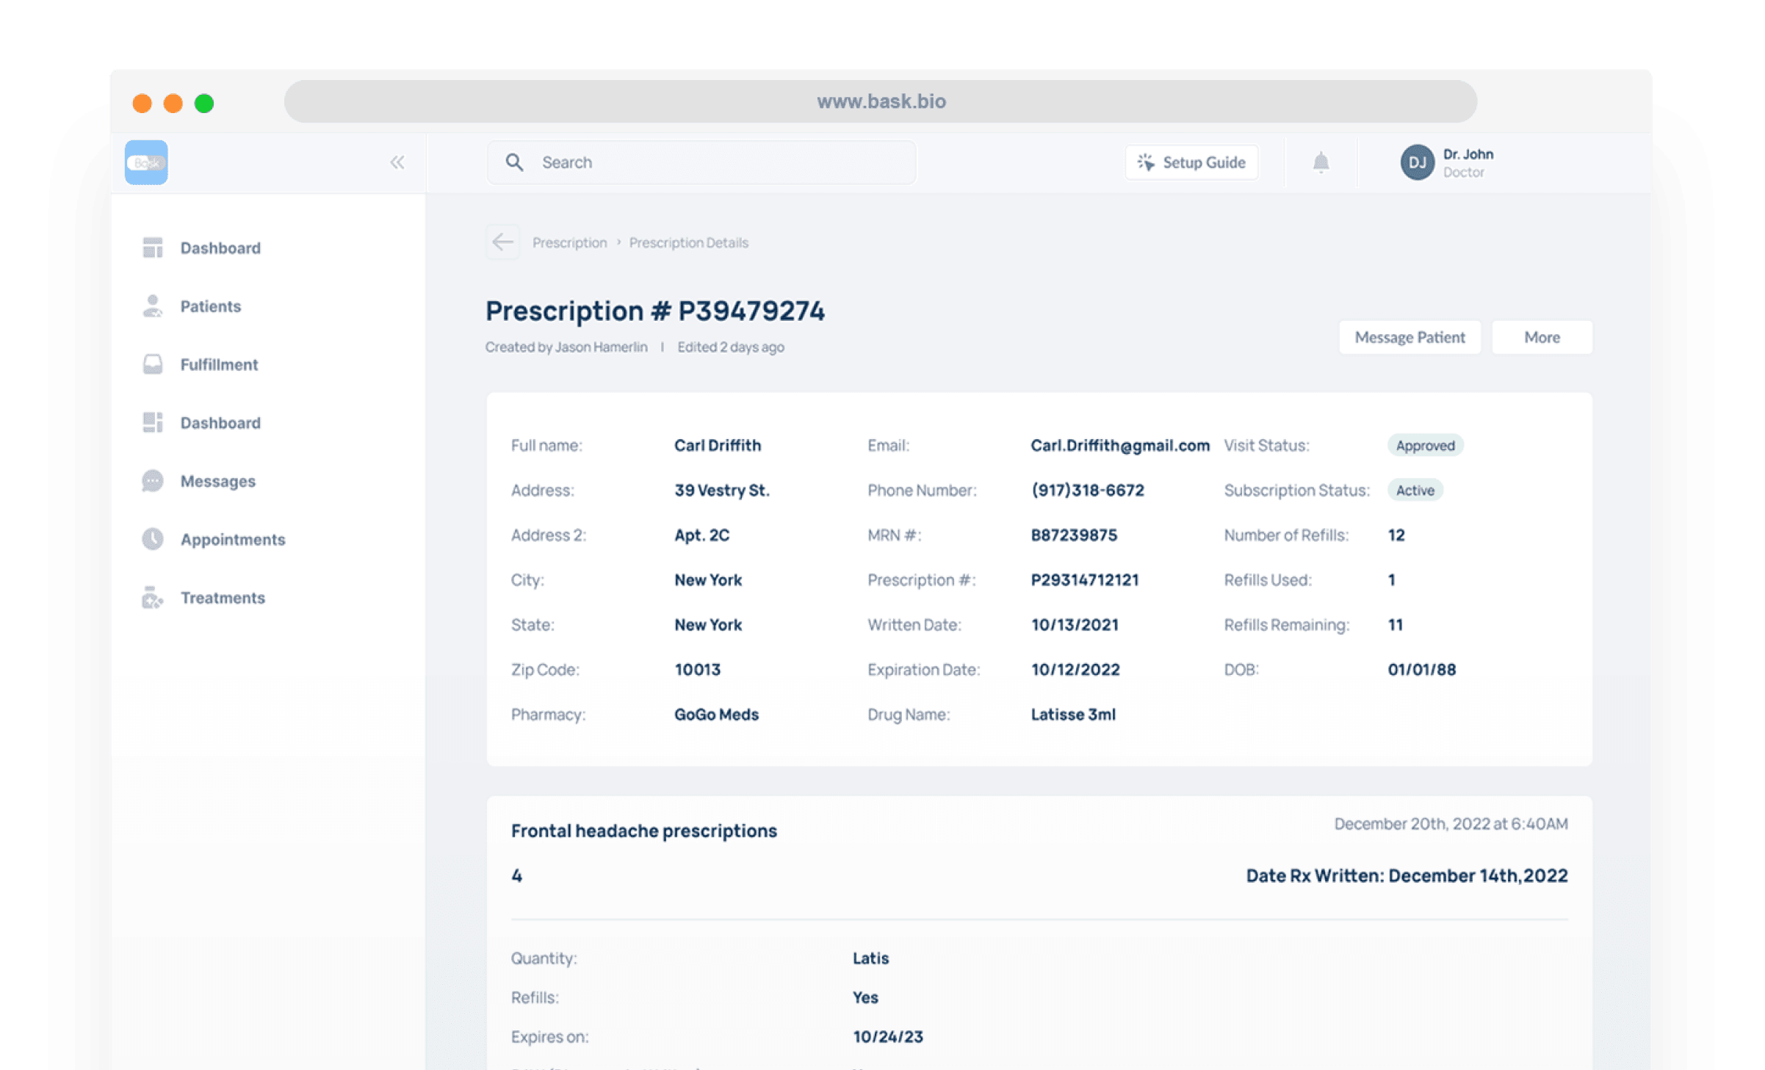Click the Messages chat bubble icon

tap(153, 481)
